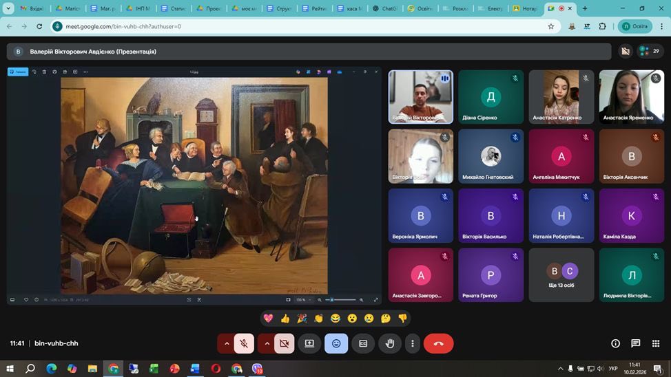
Task: Send the clapping hands reaction
Action: (318, 318)
